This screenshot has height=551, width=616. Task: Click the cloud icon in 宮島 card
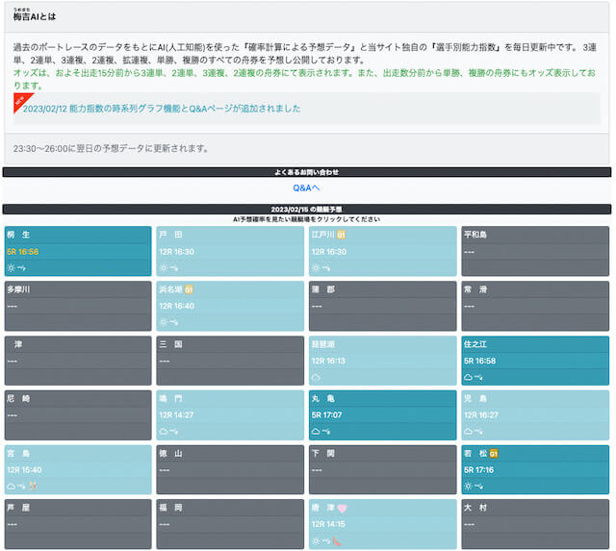pos(11,487)
